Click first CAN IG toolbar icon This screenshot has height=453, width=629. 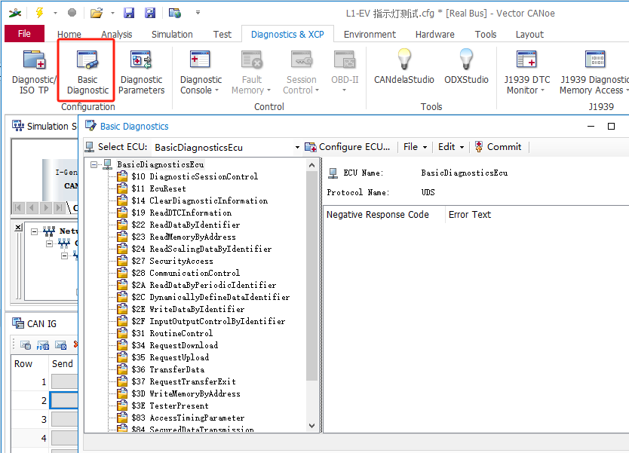coord(26,344)
